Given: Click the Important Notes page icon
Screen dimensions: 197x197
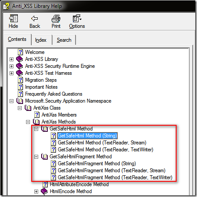Looking at the screenshot, I should [x=20, y=87].
